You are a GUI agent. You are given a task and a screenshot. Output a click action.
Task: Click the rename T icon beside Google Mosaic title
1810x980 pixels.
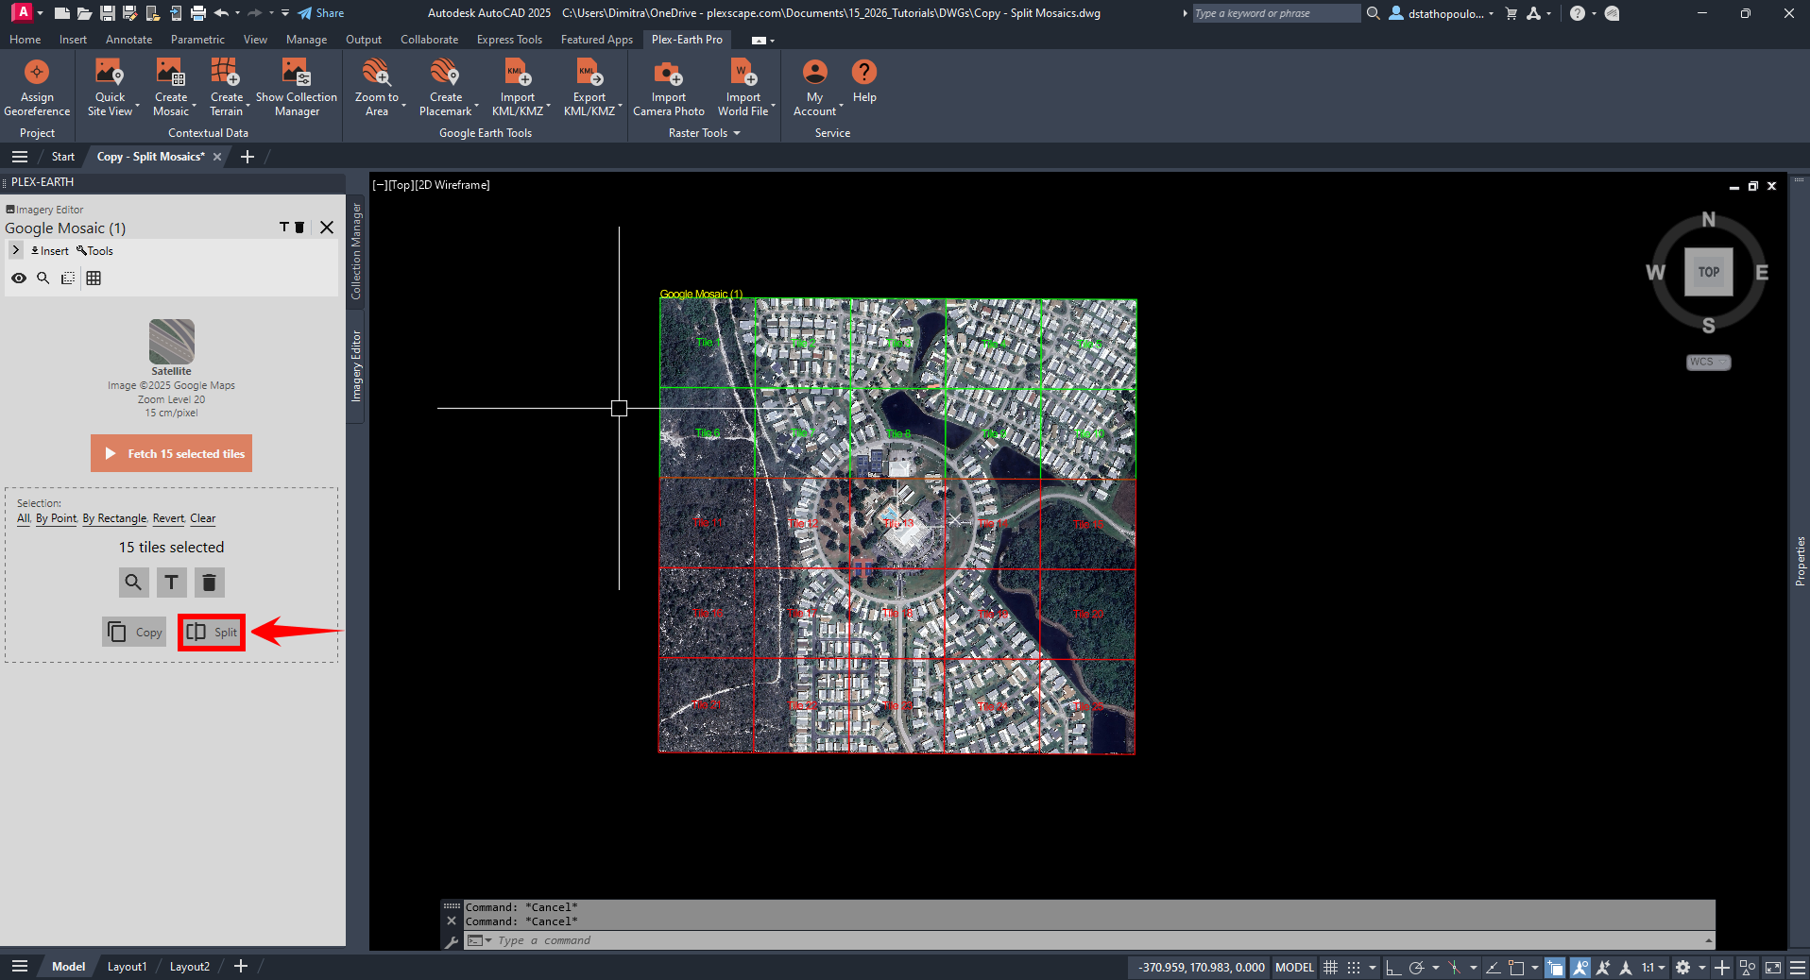[x=283, y=228]
